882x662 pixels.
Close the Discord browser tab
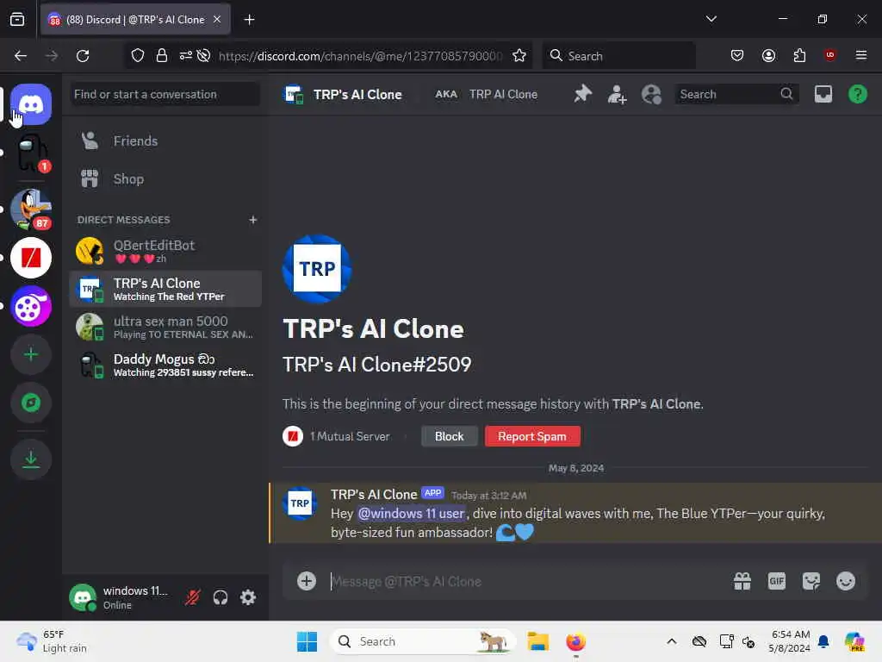217,20
